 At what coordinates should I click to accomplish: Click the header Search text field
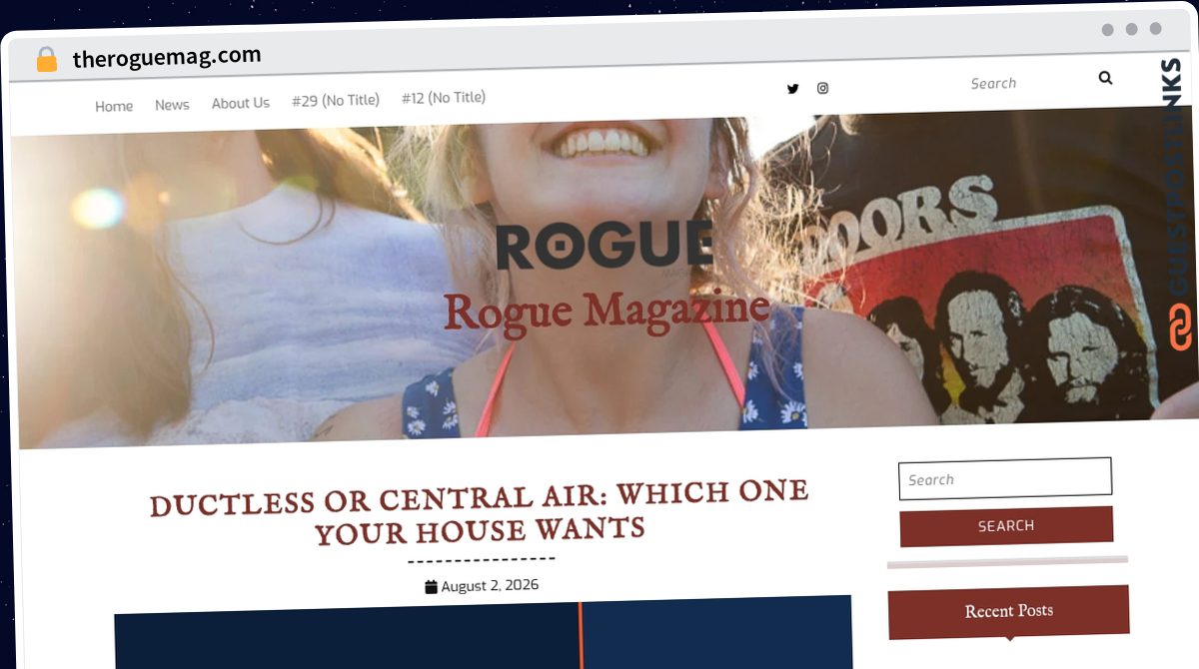click(1024, 83)
